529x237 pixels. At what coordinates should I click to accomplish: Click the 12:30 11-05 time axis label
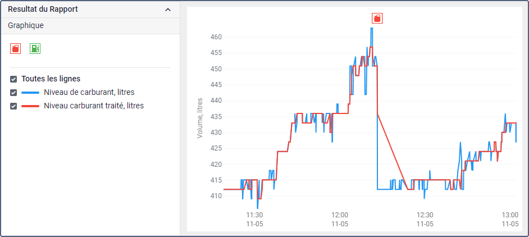[425, 220]
